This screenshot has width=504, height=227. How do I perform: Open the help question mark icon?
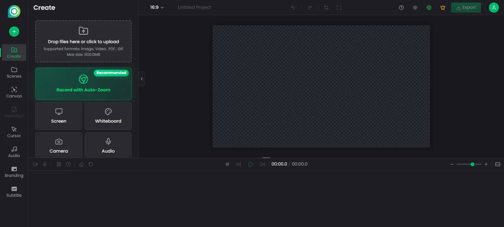pyautogui.click(x=401, y=8)
